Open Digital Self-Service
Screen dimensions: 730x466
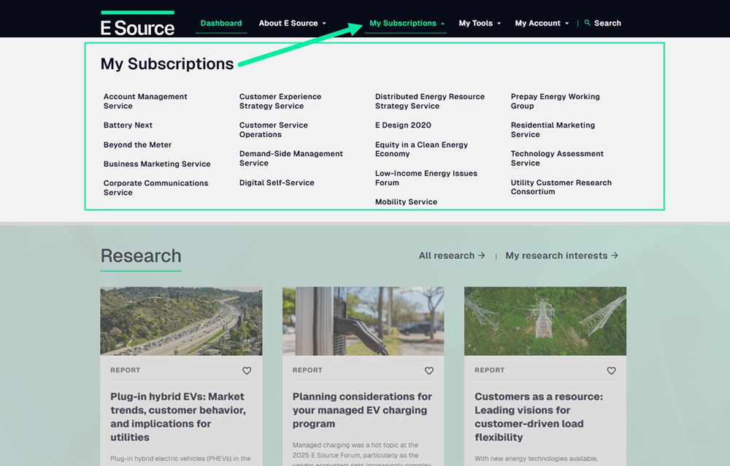coord(275,182)
